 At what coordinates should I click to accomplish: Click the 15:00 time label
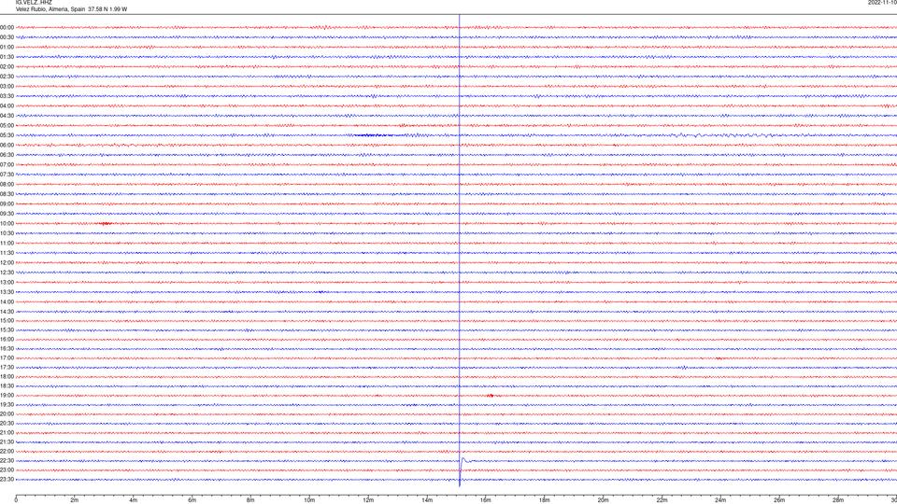7,320
